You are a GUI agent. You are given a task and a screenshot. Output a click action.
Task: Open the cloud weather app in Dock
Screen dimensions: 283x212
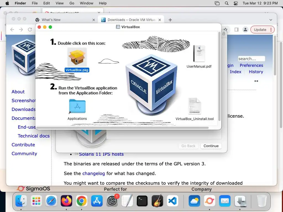pyautogui.click(x=194, y=201)
